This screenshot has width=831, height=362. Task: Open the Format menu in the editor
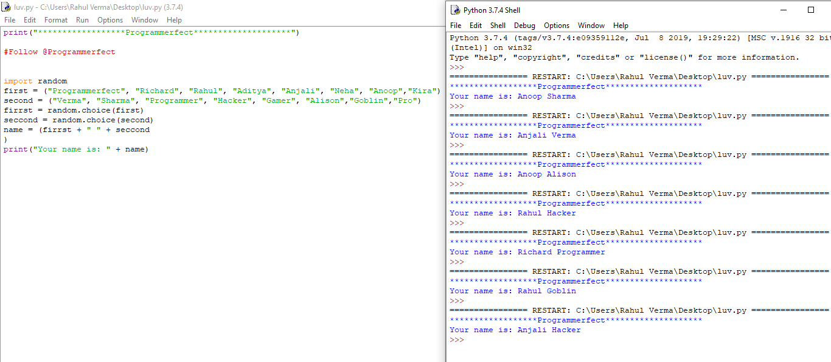click(x=55, y=19)
